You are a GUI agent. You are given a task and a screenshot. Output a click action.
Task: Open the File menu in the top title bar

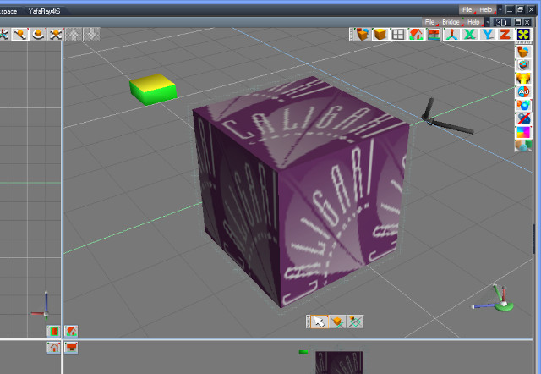[x=467, y=9]
